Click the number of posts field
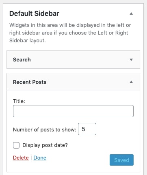This screenshot has height=175, width=147. point(87,129)
